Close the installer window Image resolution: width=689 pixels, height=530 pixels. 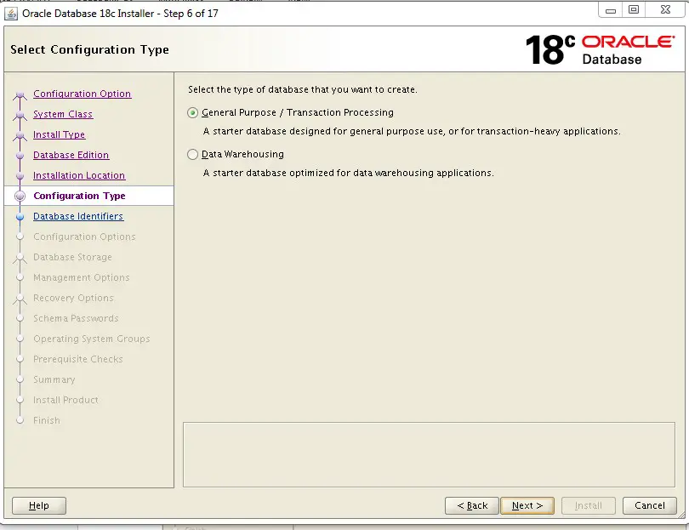point(665,9)
